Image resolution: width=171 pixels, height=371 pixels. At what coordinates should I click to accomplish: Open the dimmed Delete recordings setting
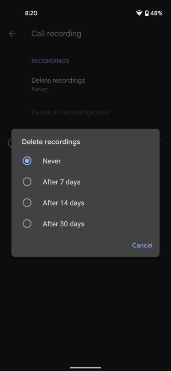click(58, 84)
